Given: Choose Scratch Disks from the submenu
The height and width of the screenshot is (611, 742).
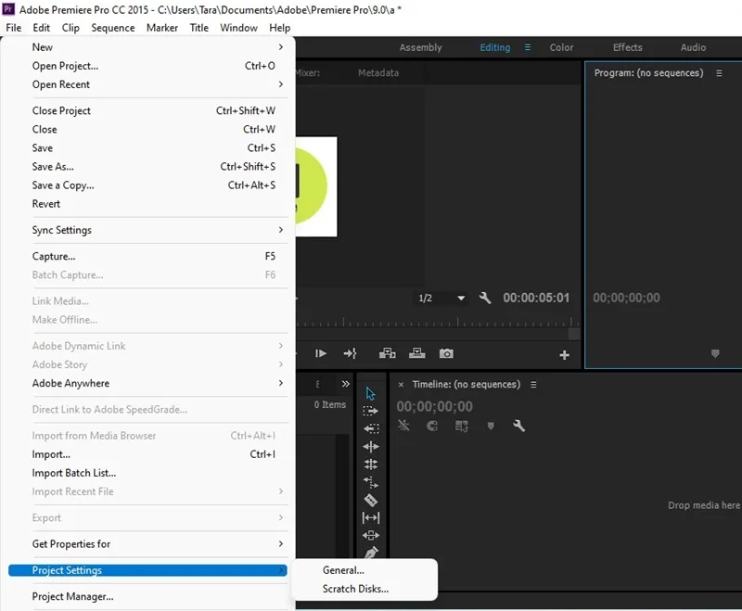Looking at the screenshot, I should coord(355,589).
